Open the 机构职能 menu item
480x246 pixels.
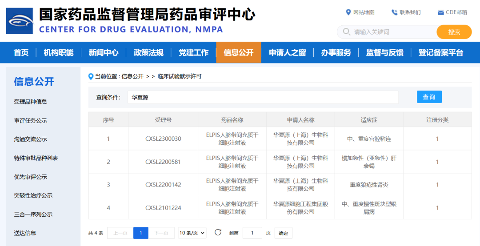(59, 52)
